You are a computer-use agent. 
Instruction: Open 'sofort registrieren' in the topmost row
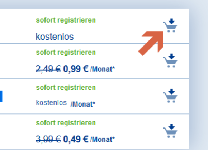coord(66,20)
